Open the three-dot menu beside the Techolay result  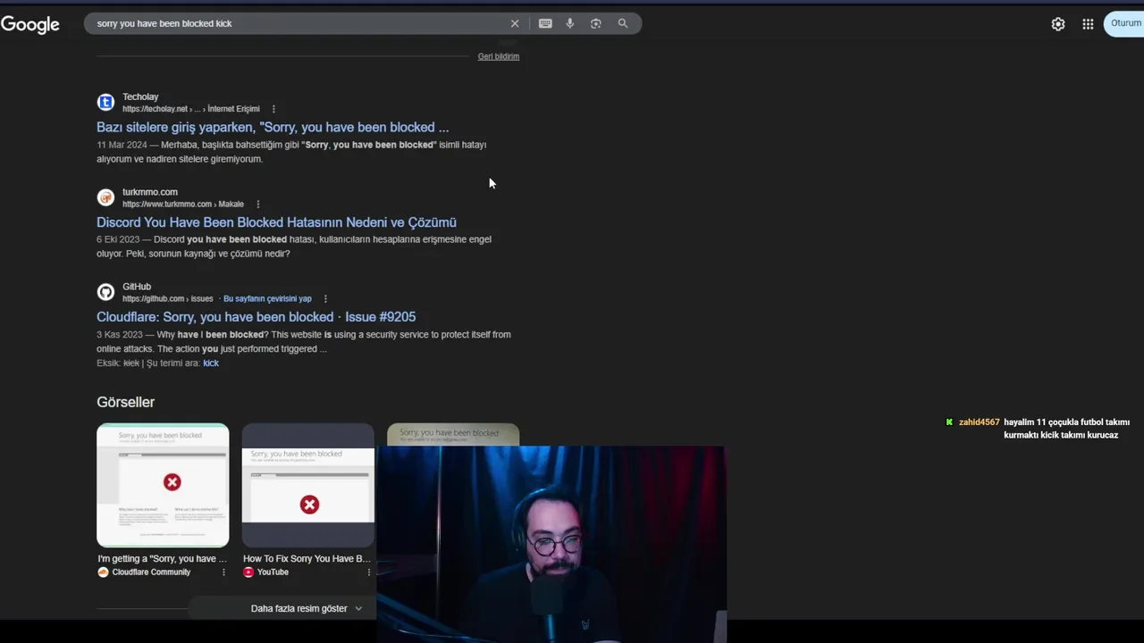click(273, 109)
